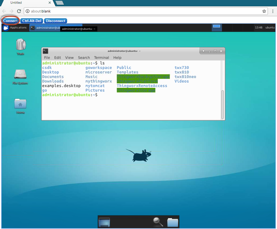Click the terminal vertical scrollbar handle
277x229 pixels.
point(223,104)
